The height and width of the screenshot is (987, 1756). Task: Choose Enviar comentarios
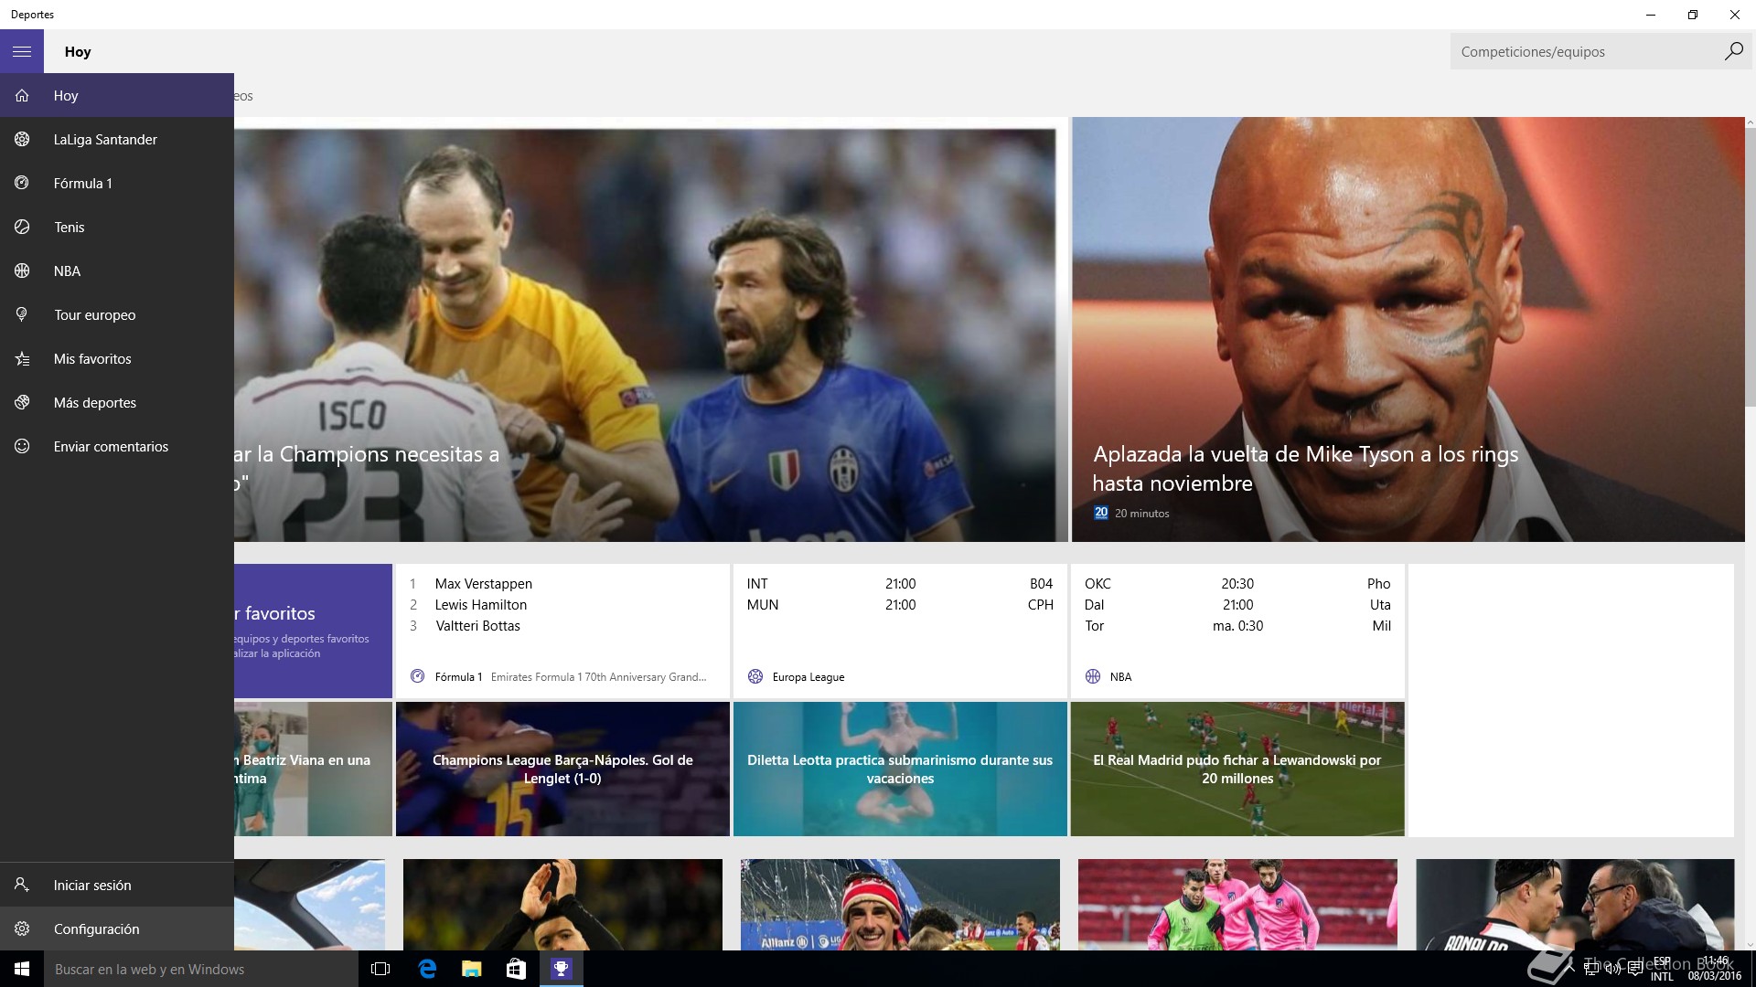pos(117,446)
